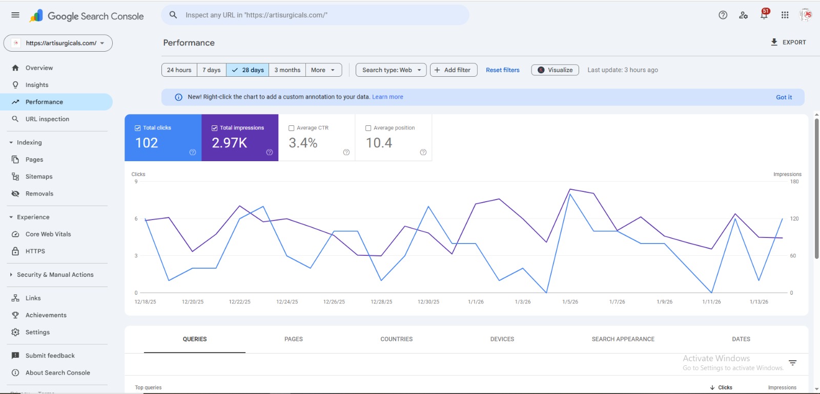Enable the Average CTR checkbox
This screenshot has width=820, height=394.
pyautogui.click(x=292, y=128)
